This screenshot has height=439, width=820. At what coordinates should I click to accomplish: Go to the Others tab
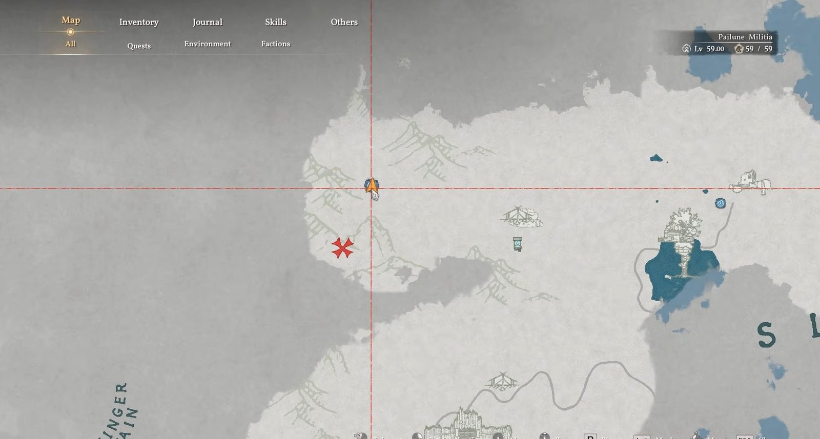pyautogui.click(x=344, y=22)
